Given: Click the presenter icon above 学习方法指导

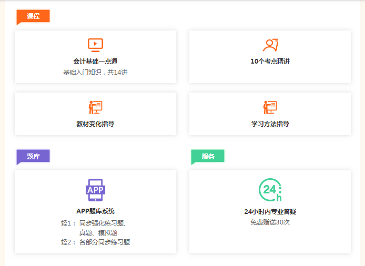Looking at the screenshot, I should pyautogui.click(x=270, y=107).
